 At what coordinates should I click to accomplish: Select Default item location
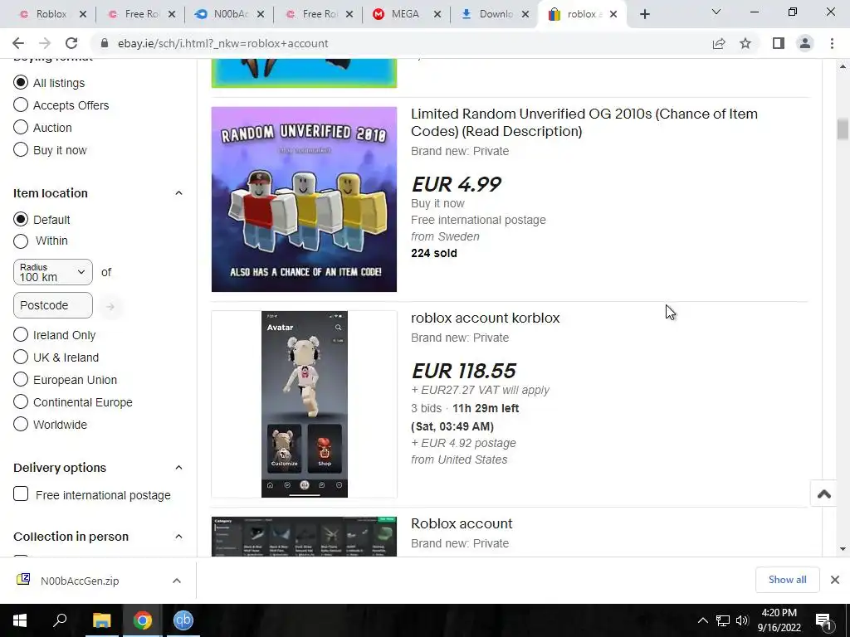[x=21, y=219]
